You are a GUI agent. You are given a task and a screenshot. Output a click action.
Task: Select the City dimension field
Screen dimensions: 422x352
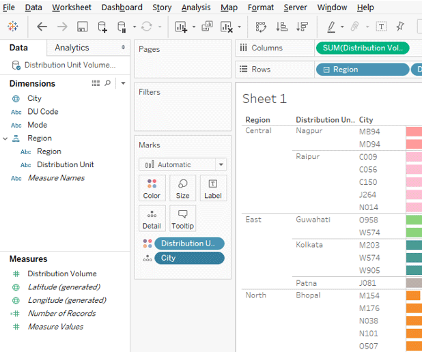click(34, 98)
